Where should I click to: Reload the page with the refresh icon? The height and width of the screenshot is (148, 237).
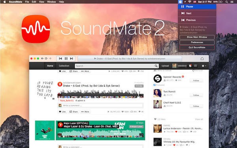click(x=46, y=58)
